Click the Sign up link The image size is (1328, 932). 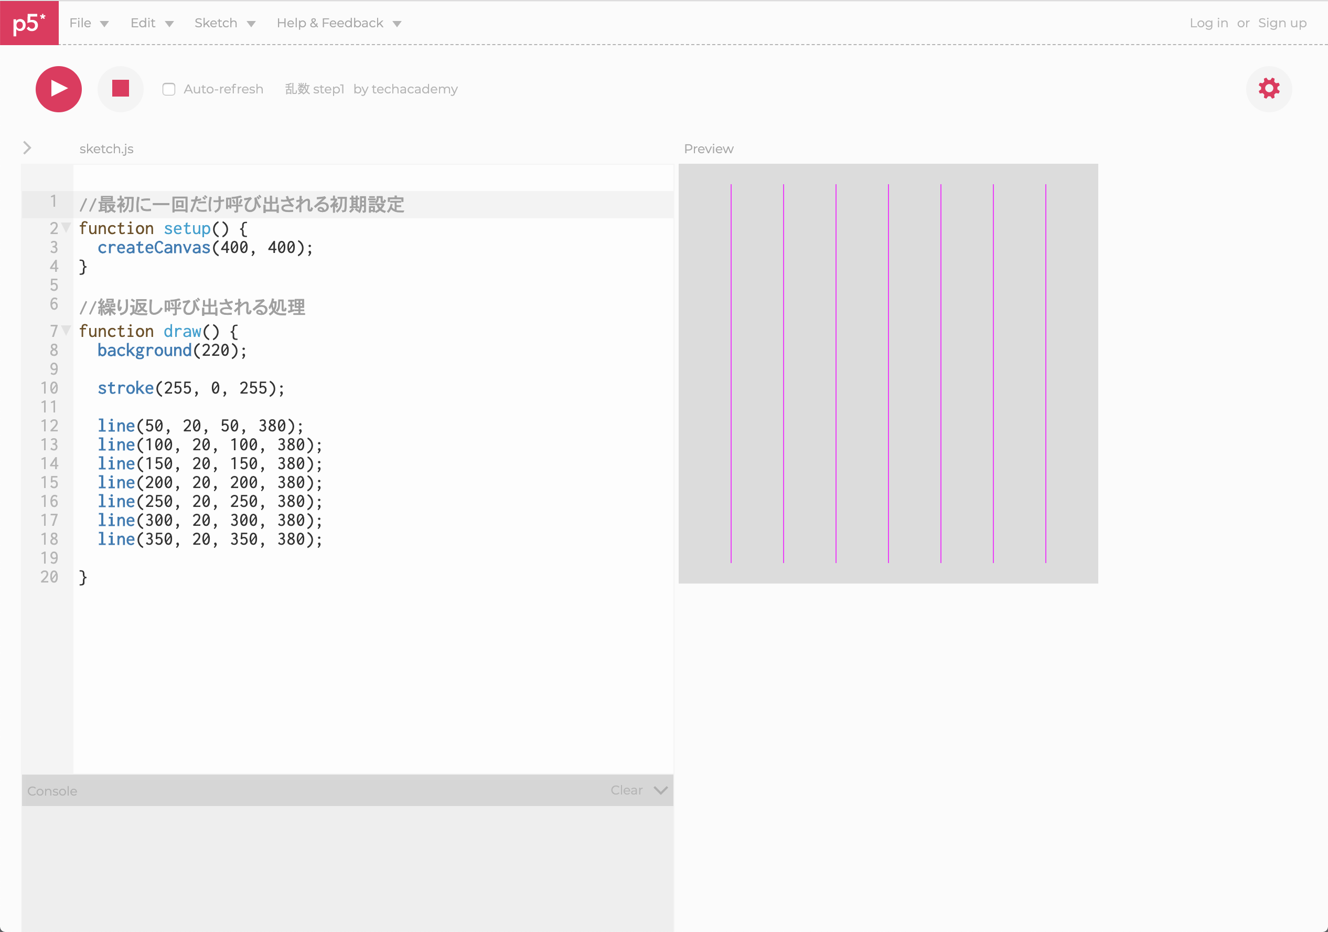pos(1282,23)
